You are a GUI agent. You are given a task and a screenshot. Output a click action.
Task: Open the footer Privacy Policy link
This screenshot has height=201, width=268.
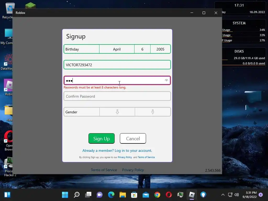[133, 170]
